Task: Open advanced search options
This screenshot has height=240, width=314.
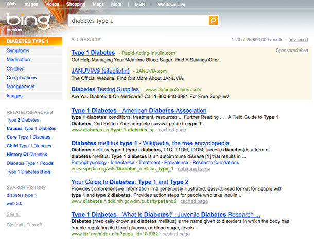Action: (298, 40)
